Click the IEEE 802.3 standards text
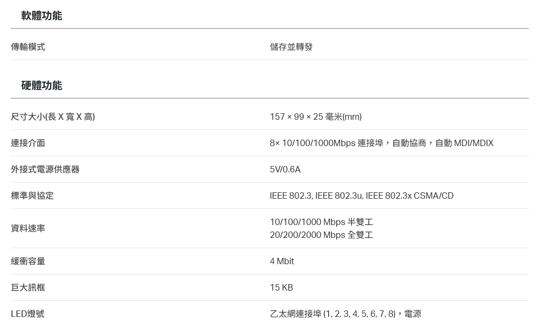Screen dimensions: 538x333 (x=362, y=196)
